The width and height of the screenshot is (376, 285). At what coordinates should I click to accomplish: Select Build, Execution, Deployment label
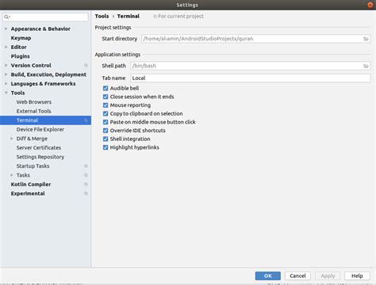[x=48, y=74]
